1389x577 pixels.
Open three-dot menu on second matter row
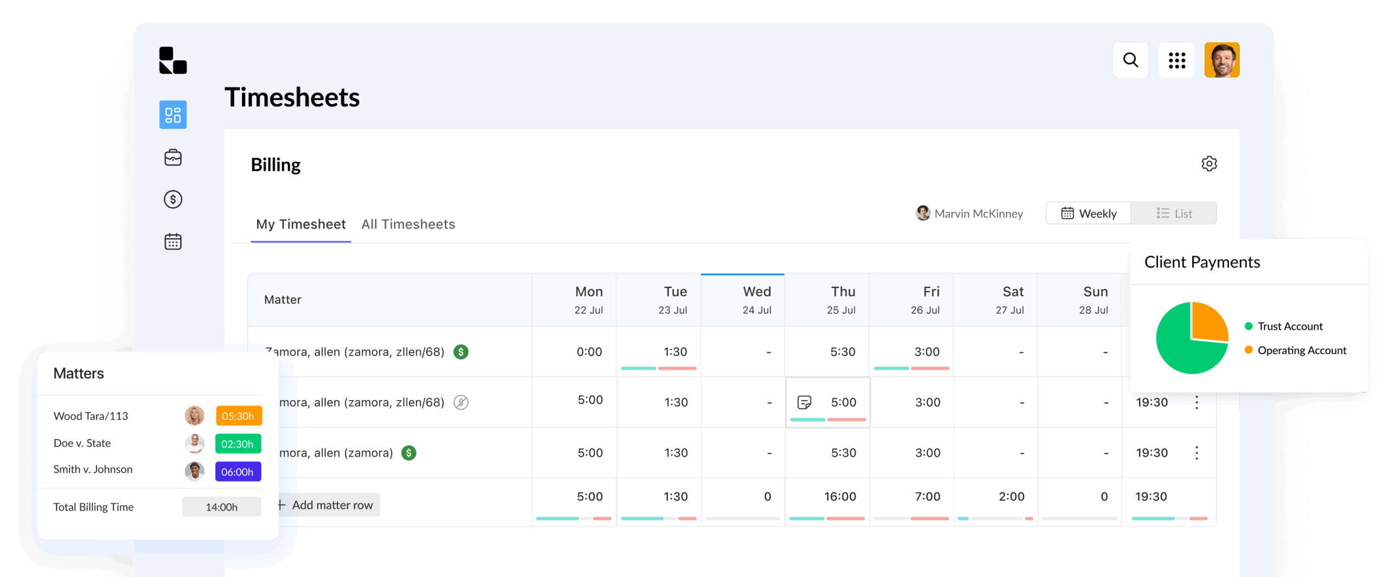pyautogui.click(x=1196, y=402)
